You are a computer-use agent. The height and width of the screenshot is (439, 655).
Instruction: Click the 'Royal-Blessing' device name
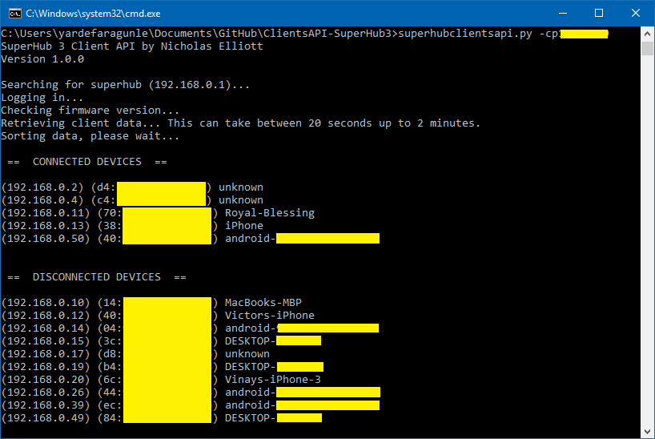pyautogui.click(x=270, y=213)
